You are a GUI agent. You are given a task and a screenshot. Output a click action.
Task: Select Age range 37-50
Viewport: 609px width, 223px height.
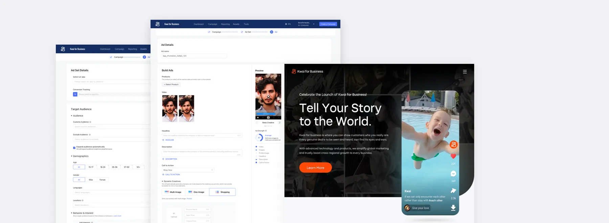tap(127, 167)
